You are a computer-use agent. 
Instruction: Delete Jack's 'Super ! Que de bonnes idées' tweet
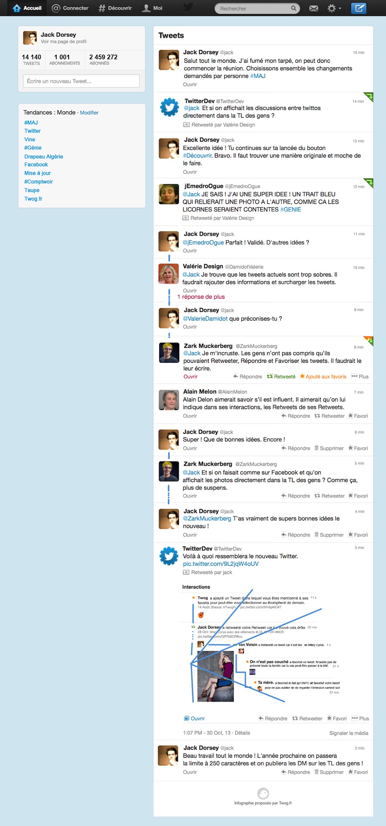tap(329, 448)
